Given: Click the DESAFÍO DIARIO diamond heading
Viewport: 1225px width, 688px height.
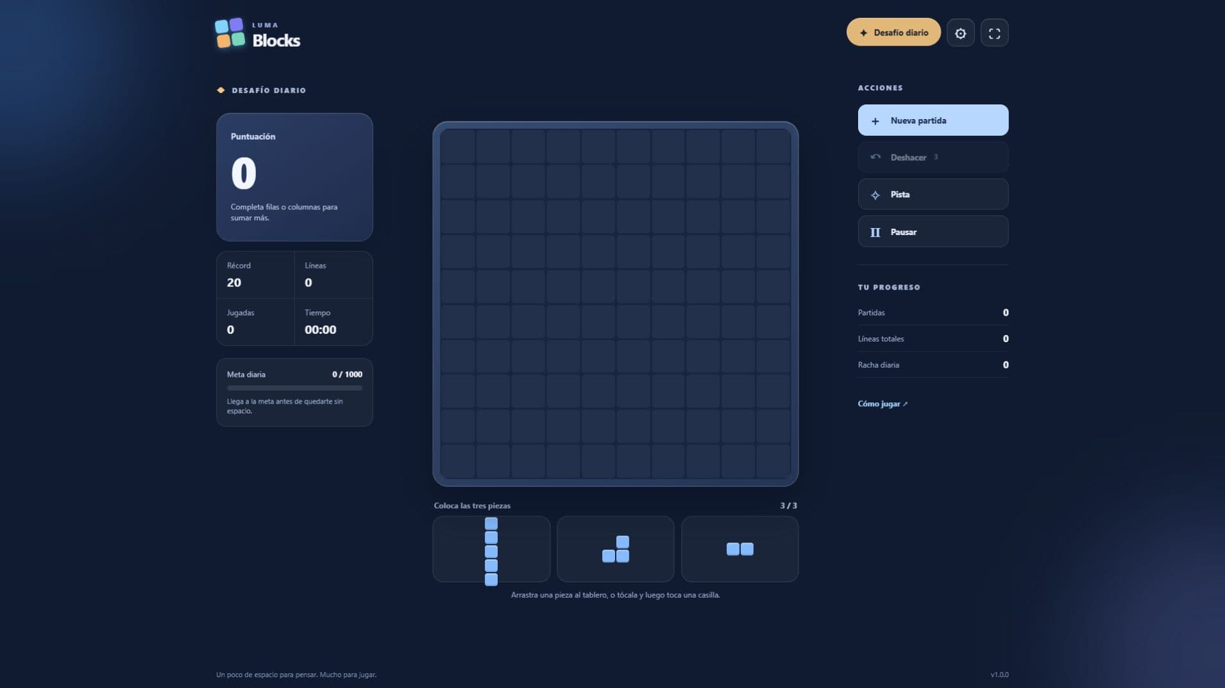Looking at the screenshot, I should (262, 90).
